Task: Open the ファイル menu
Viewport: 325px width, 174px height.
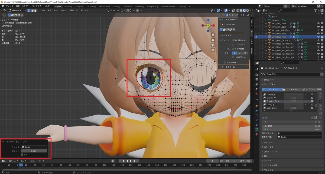Action: click(x=9, y=6)
